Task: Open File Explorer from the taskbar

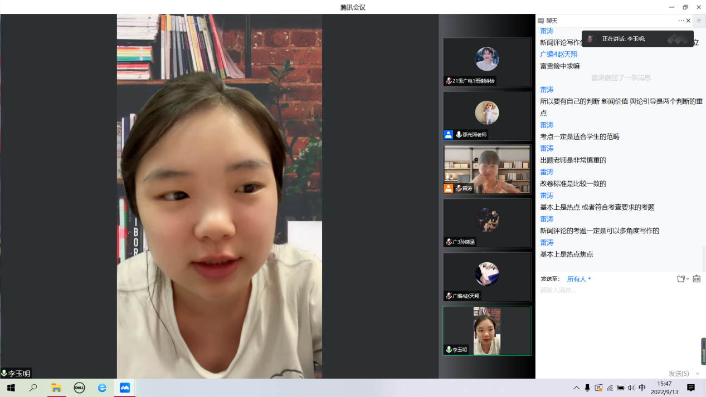Action: [x=56, y=388]
